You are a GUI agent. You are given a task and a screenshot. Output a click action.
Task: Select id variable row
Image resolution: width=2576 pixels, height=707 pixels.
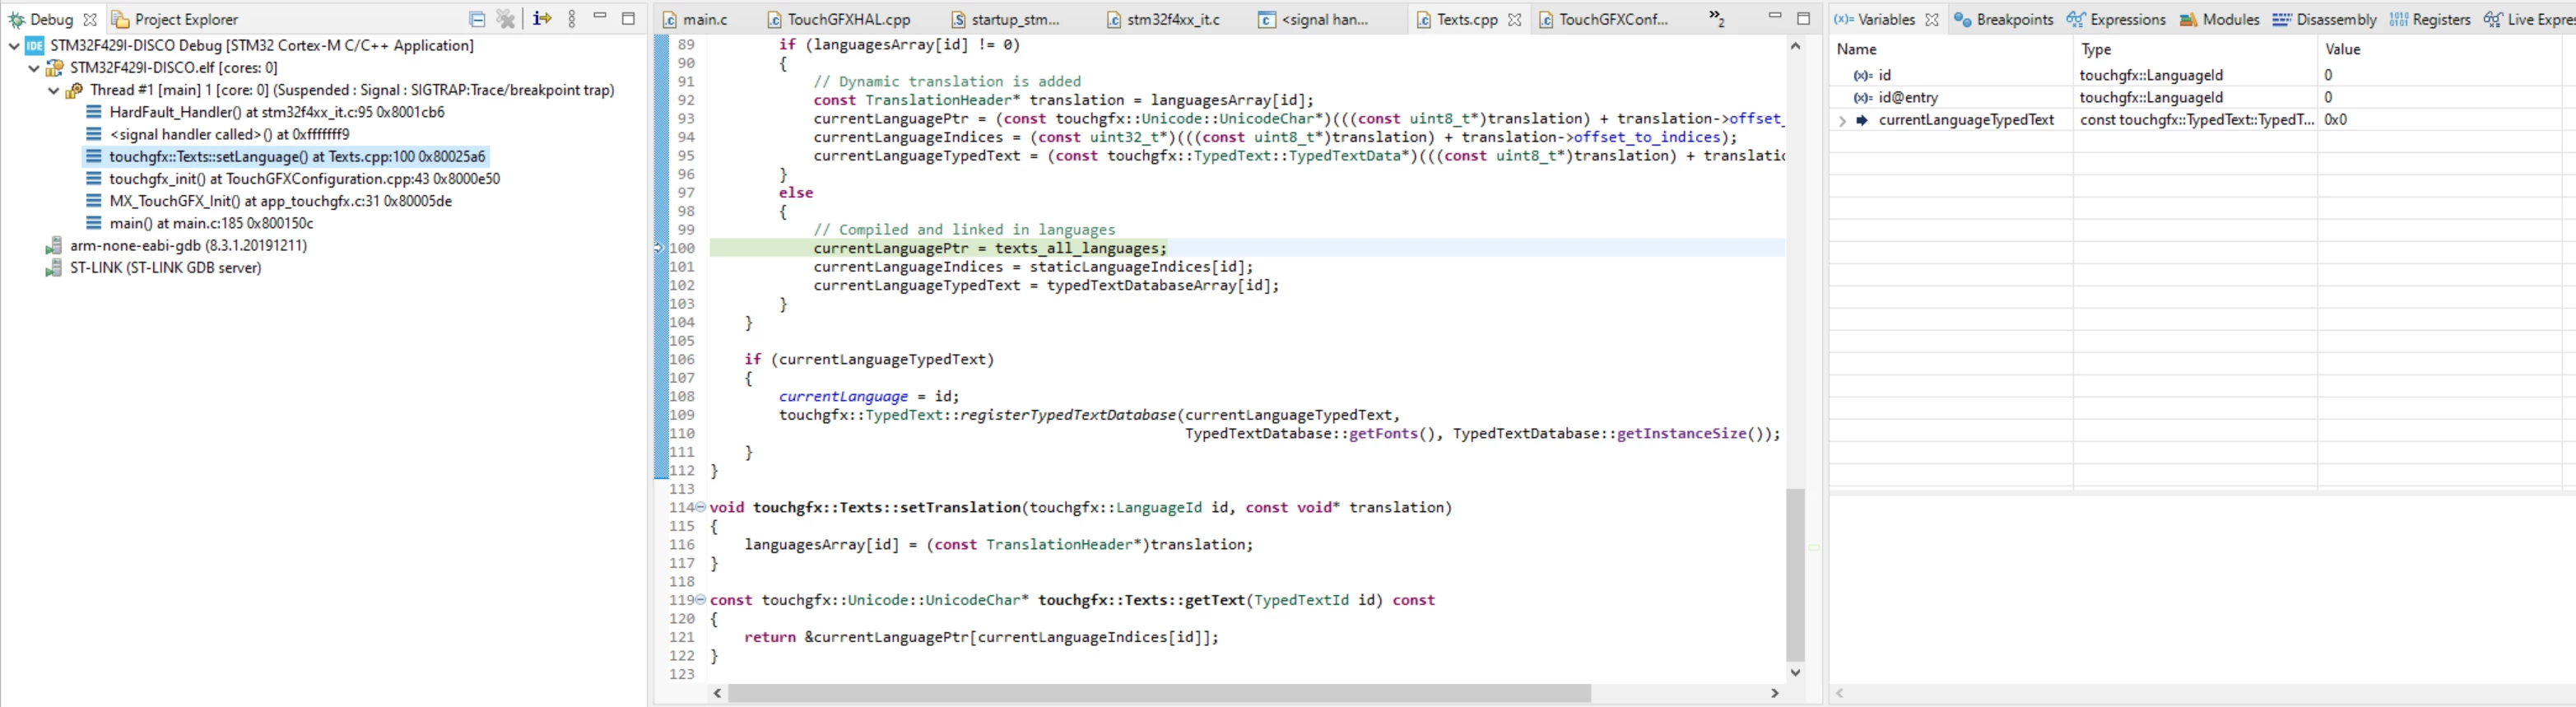pyautogui.click(x=2202, y=75)
